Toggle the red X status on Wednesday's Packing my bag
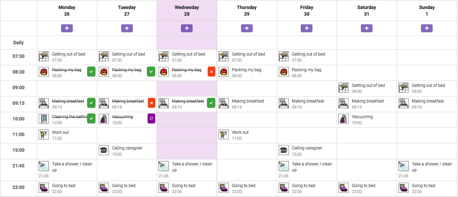The height and width of the screenshot is (197, 458). point(211,72)
